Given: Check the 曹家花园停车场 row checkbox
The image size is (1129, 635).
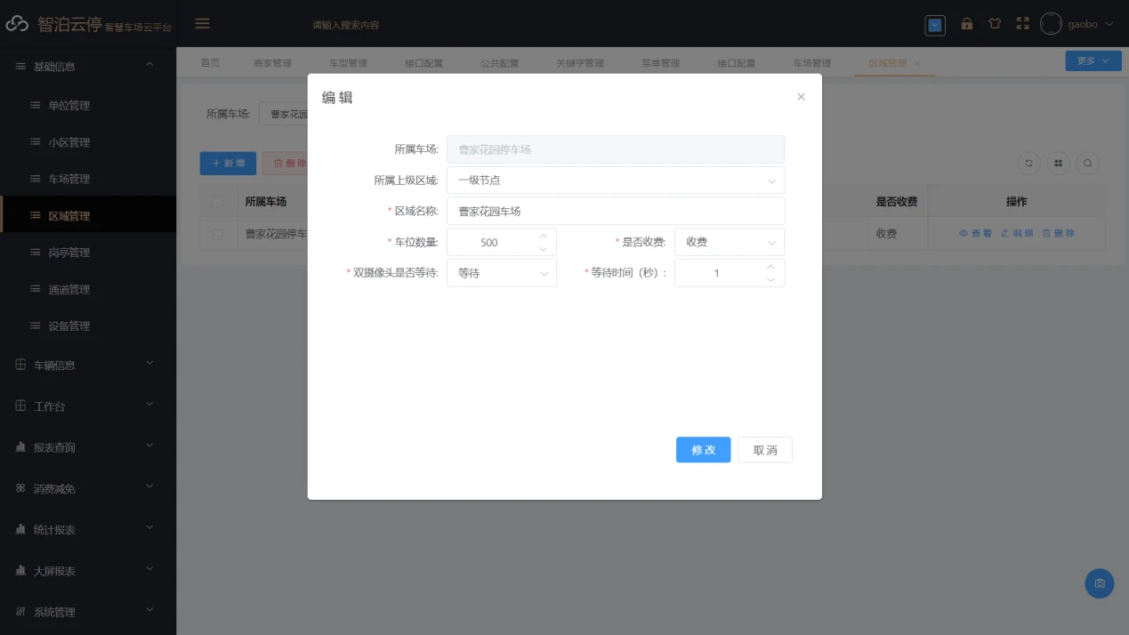Looking at the screenshot, I should [218, 234].
